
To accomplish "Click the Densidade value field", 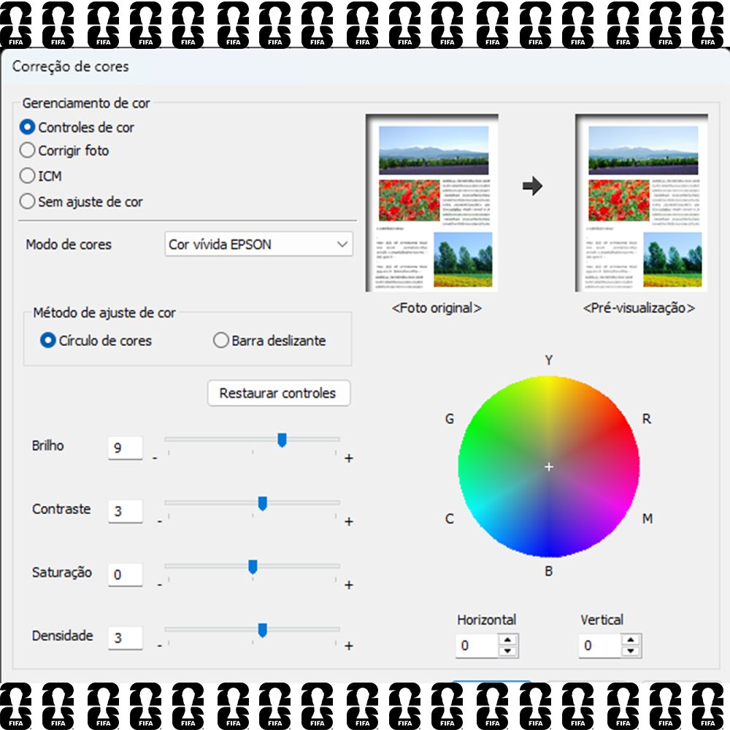I will point(126,637).
